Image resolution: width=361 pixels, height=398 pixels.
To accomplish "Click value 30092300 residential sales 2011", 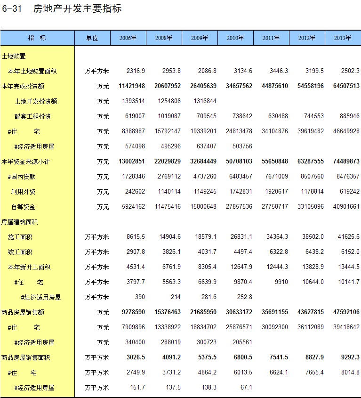I will click(x=275, y=327).
